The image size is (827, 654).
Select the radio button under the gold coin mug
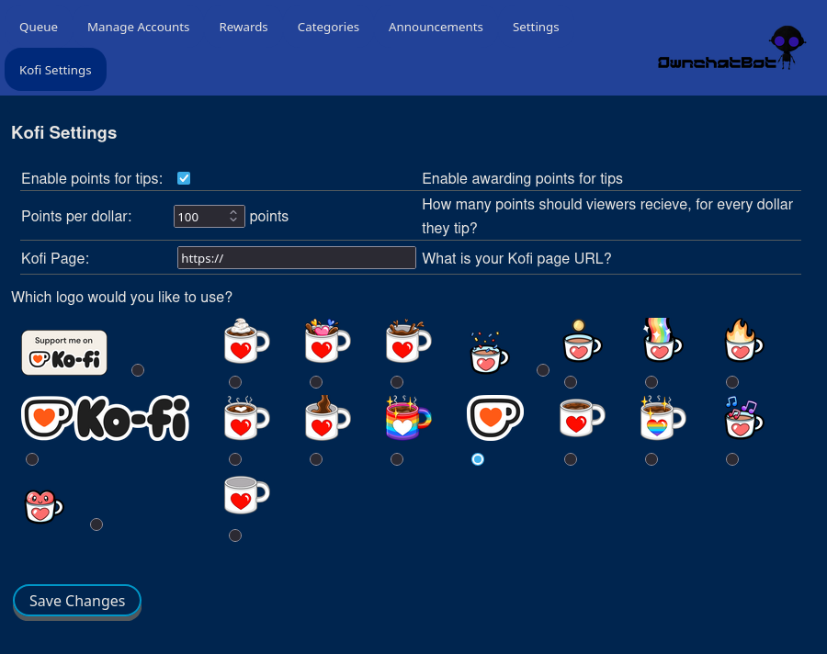[571, 382]
